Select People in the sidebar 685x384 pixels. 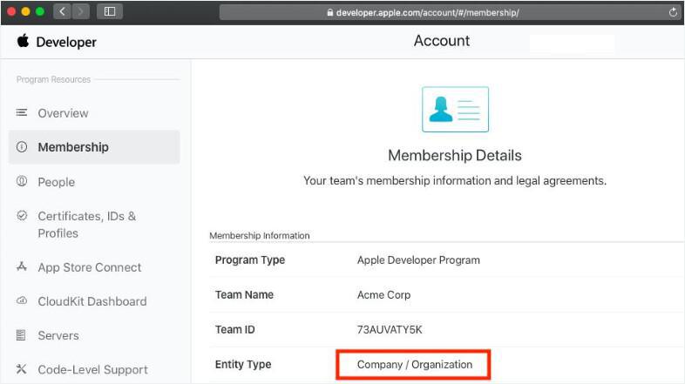tap(56, 182)
